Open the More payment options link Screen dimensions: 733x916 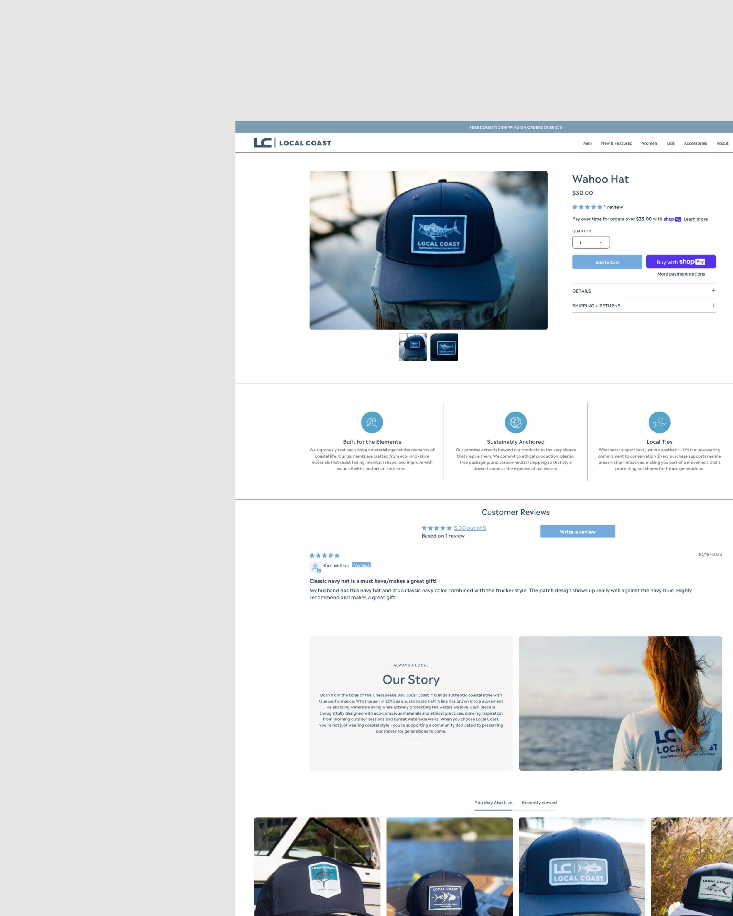pos(681,274)
